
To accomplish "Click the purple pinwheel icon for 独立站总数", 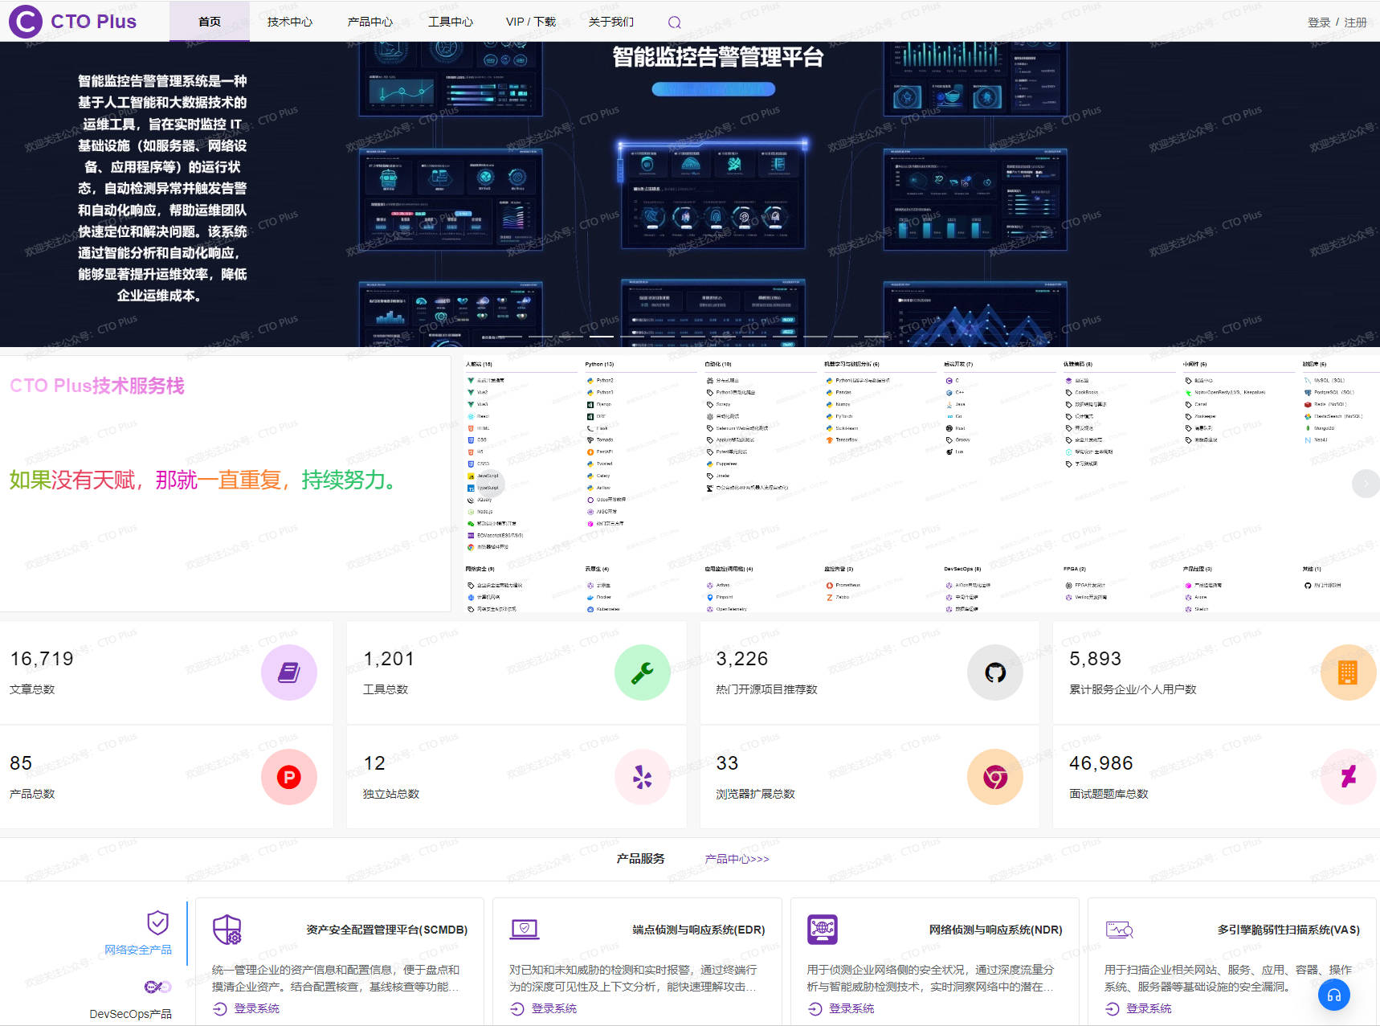I will pyautogui.click(x=642, y=777).
